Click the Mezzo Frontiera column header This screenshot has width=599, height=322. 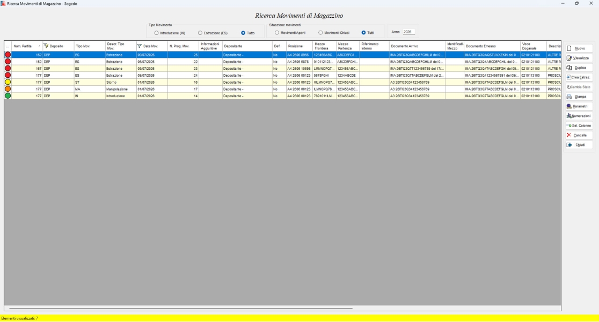point(324,46)
